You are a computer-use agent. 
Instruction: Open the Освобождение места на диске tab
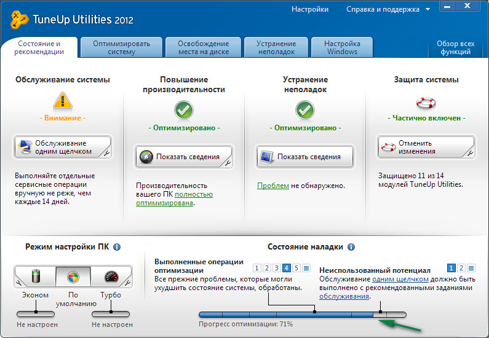click(x=204, y=48)
